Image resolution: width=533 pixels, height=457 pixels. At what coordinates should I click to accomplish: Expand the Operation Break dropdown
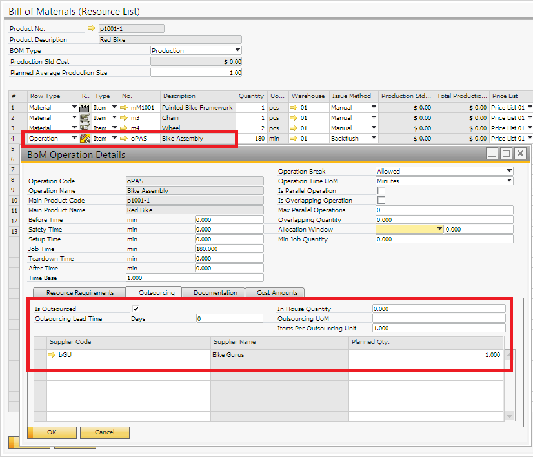509,172
